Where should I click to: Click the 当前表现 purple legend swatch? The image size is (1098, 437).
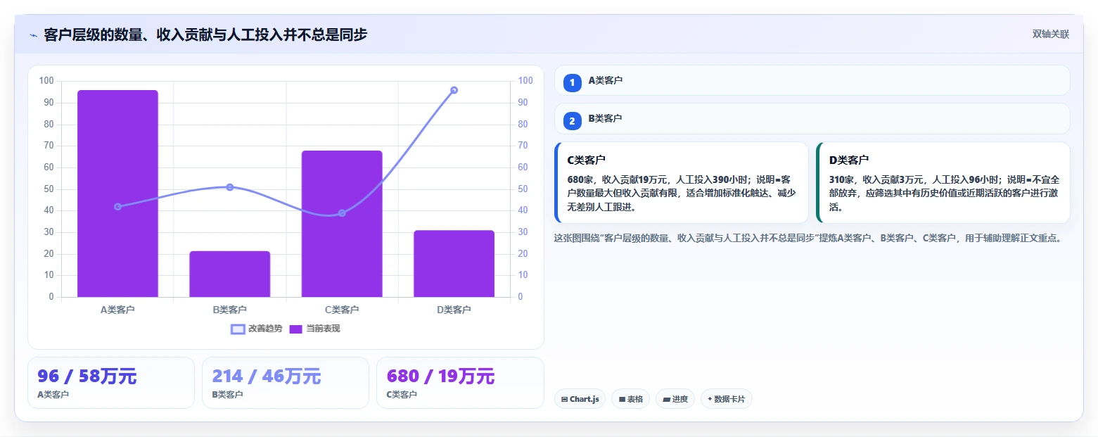point(296,329)
